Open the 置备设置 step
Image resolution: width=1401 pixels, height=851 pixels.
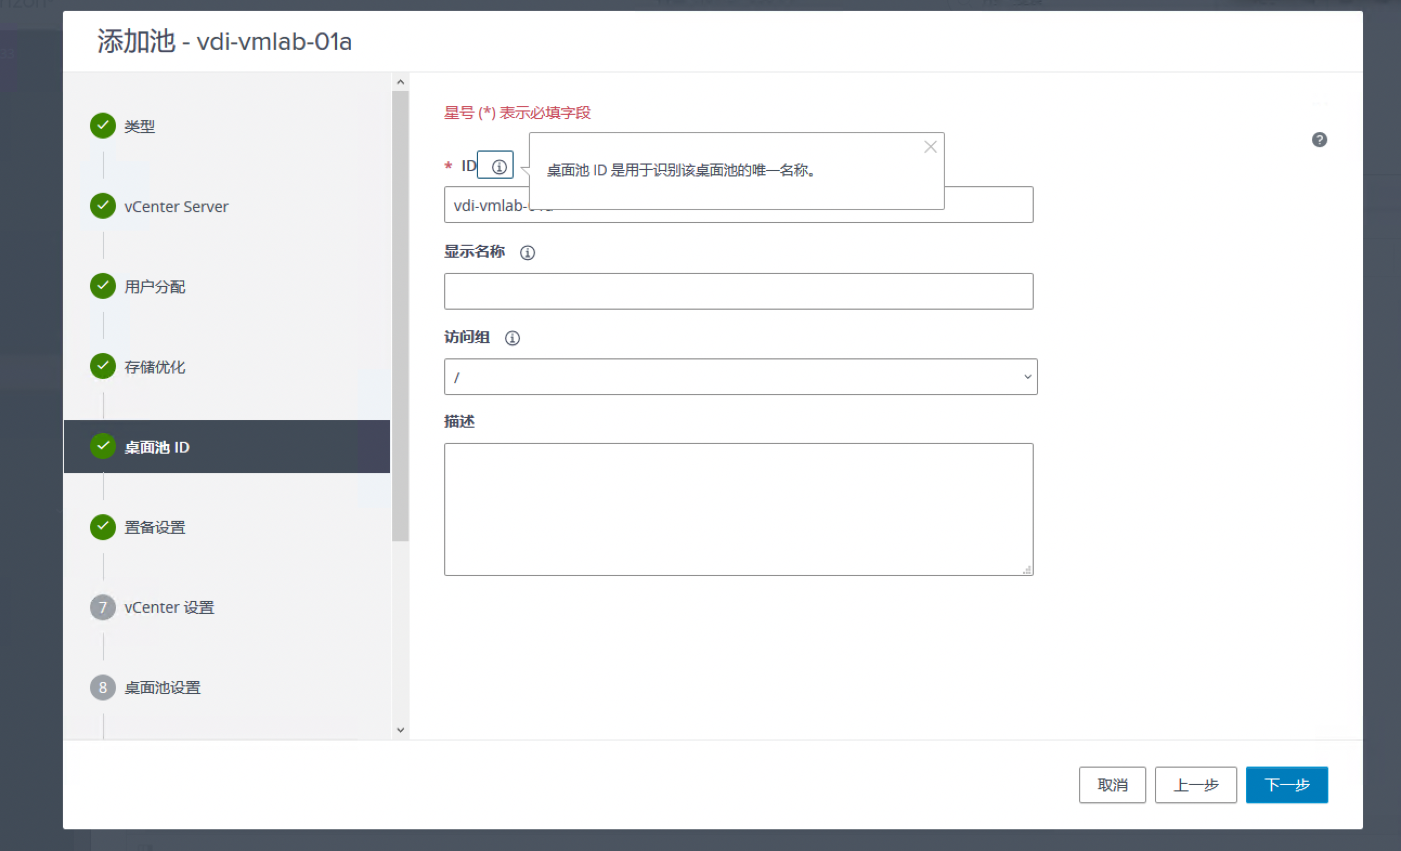[x=154, y=527]
